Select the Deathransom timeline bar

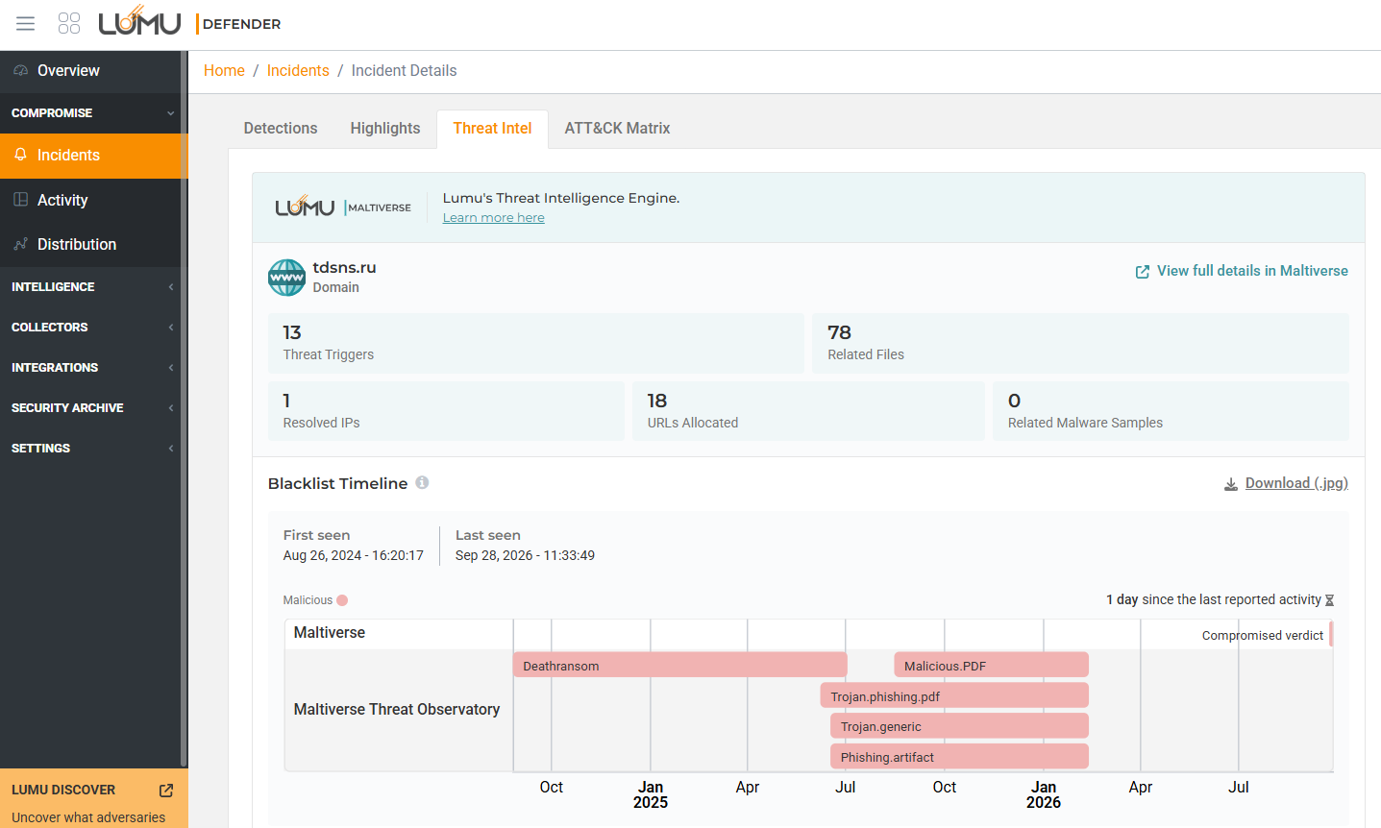(x=680, y=665)
